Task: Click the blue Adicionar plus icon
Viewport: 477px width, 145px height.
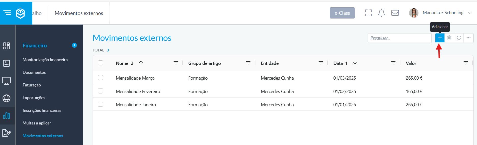Action: pos(440,38)
